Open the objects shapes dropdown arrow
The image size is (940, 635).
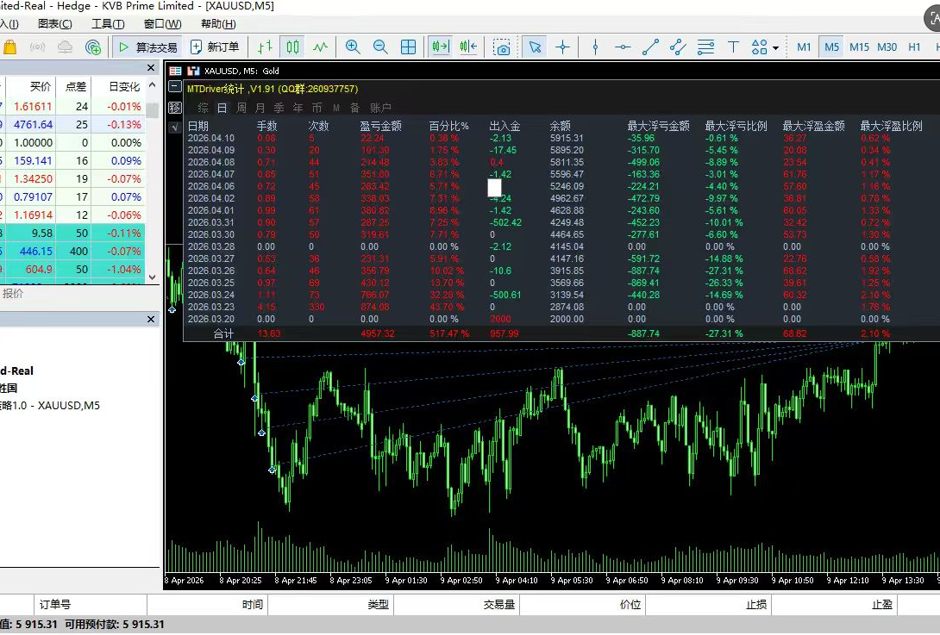click(x=776, y=48)
